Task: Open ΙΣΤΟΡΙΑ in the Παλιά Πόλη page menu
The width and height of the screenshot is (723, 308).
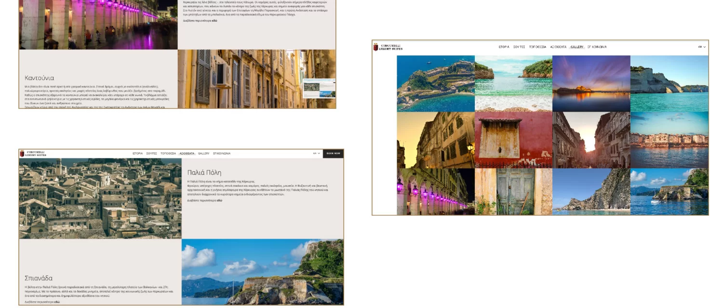Action: [138, 154]
